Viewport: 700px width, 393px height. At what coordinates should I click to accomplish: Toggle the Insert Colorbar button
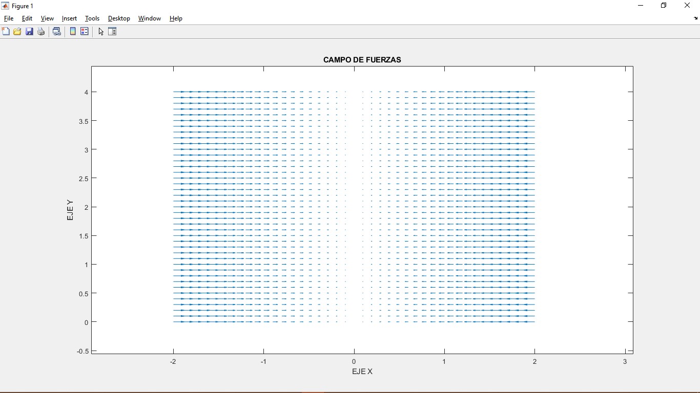tap(73, 32)
